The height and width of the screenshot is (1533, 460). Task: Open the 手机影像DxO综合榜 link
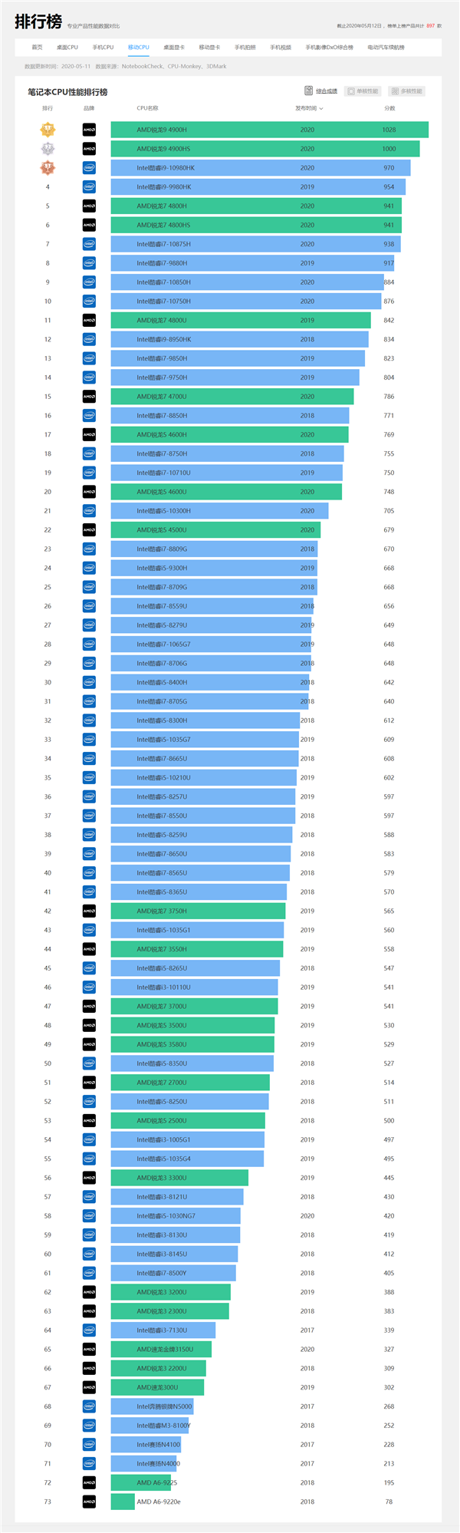[329, 48]
